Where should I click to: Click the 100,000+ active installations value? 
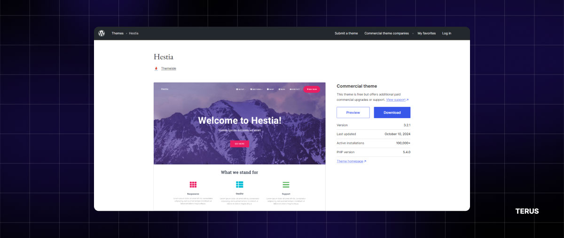(x=403, y=143)
